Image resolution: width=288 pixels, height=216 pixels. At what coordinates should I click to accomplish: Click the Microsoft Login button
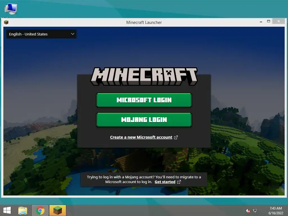point(144,100)
